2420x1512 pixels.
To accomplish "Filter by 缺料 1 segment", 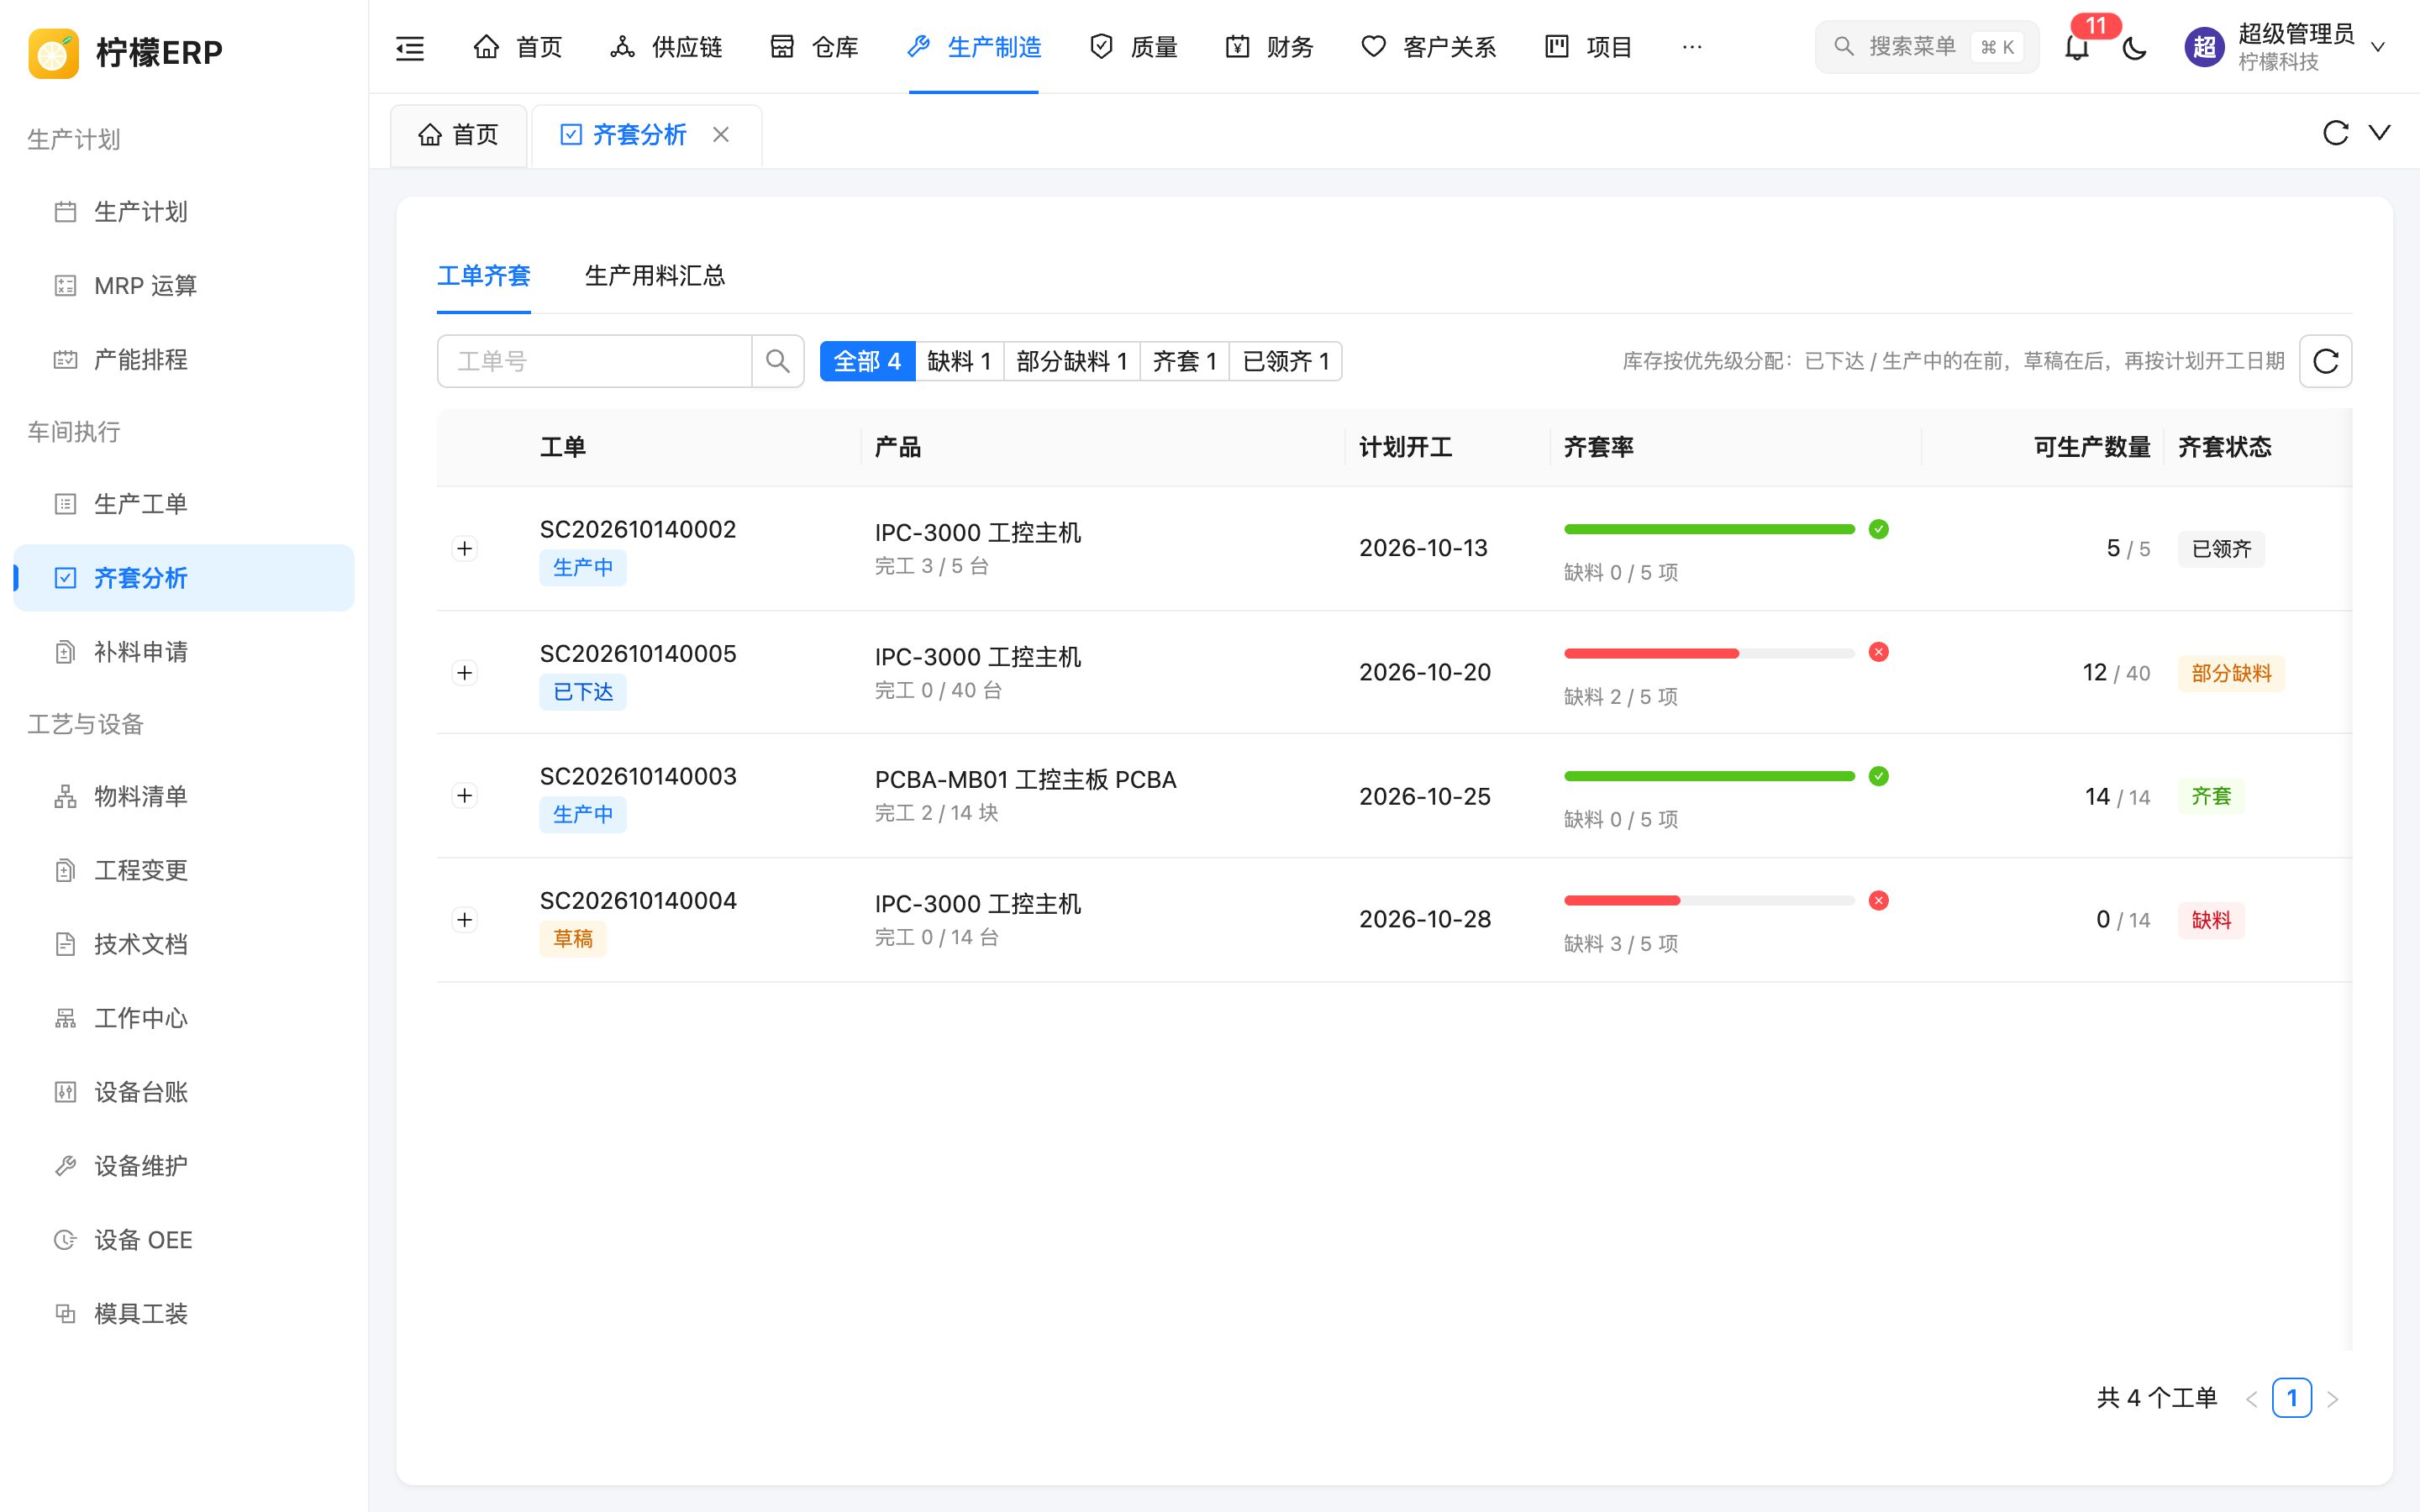I will [x=959, y=361].
